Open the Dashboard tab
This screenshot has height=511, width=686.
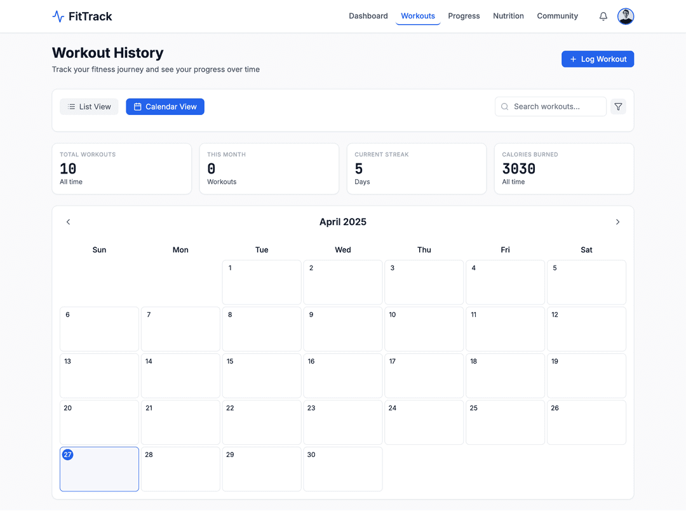point(368,16)
